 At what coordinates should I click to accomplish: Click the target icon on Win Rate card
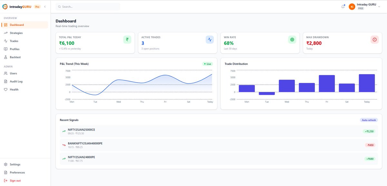292,40
